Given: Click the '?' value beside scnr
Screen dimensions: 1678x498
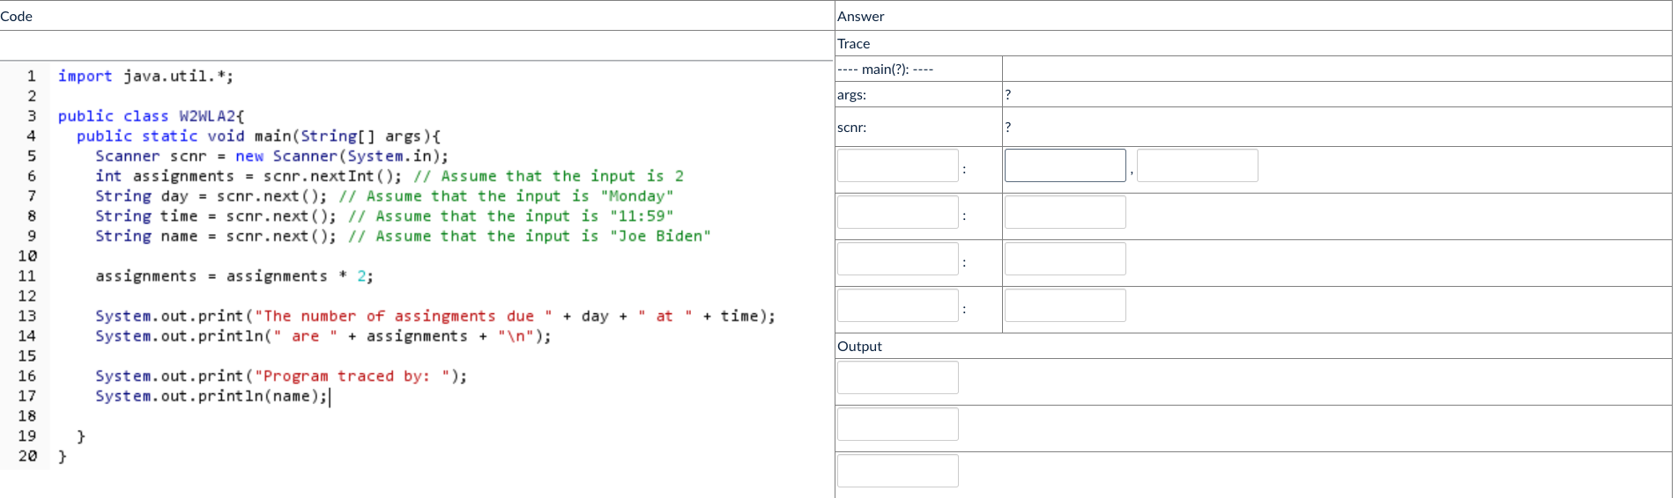Looking at the screenshot, I should coord(1007,127).
